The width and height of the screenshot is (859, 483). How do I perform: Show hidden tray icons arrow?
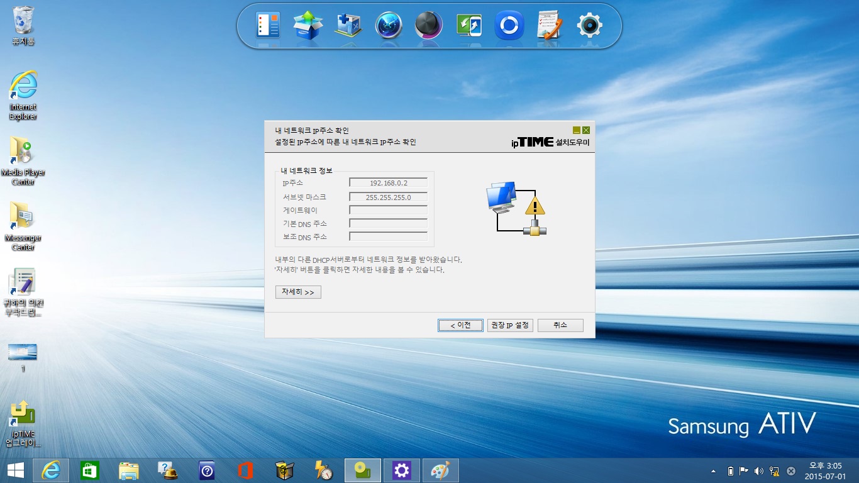click(713, 471)
